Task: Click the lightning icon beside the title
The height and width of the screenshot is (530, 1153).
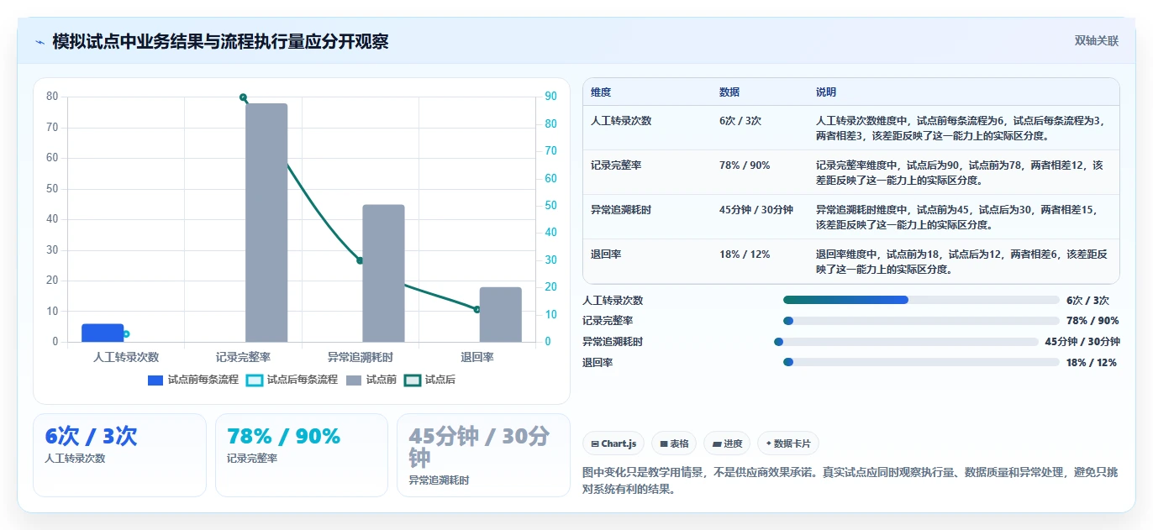Action: pos(39,42)
